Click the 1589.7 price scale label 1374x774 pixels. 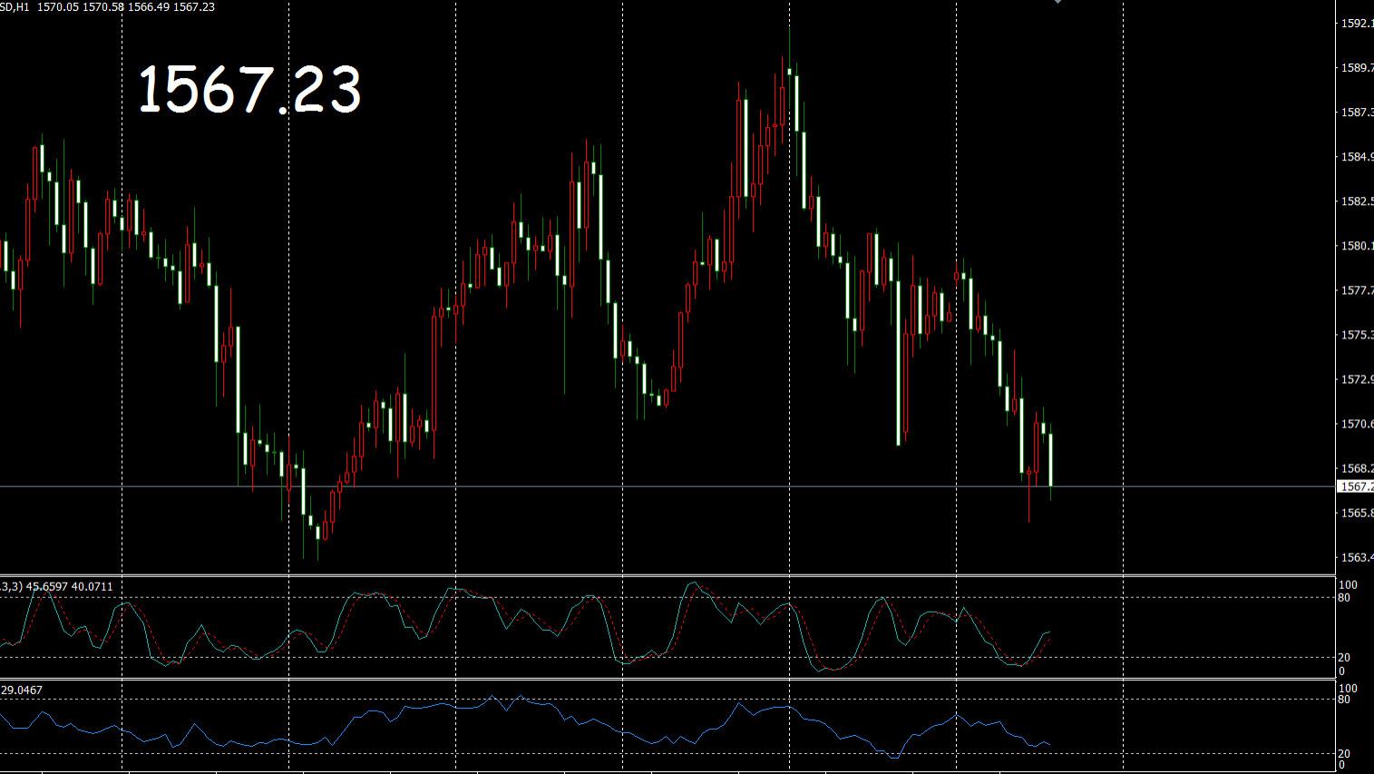[x=1357, y=68]
